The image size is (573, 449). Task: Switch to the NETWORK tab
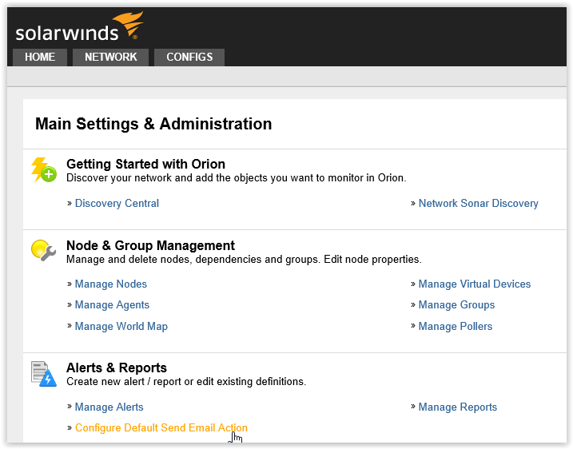111,57
